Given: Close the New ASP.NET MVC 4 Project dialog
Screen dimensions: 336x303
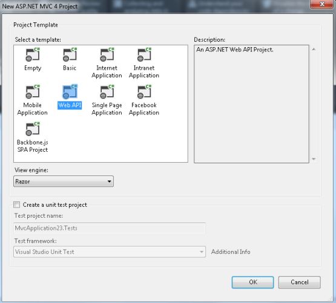Looking at the screenshot, I should click(321, 4).
